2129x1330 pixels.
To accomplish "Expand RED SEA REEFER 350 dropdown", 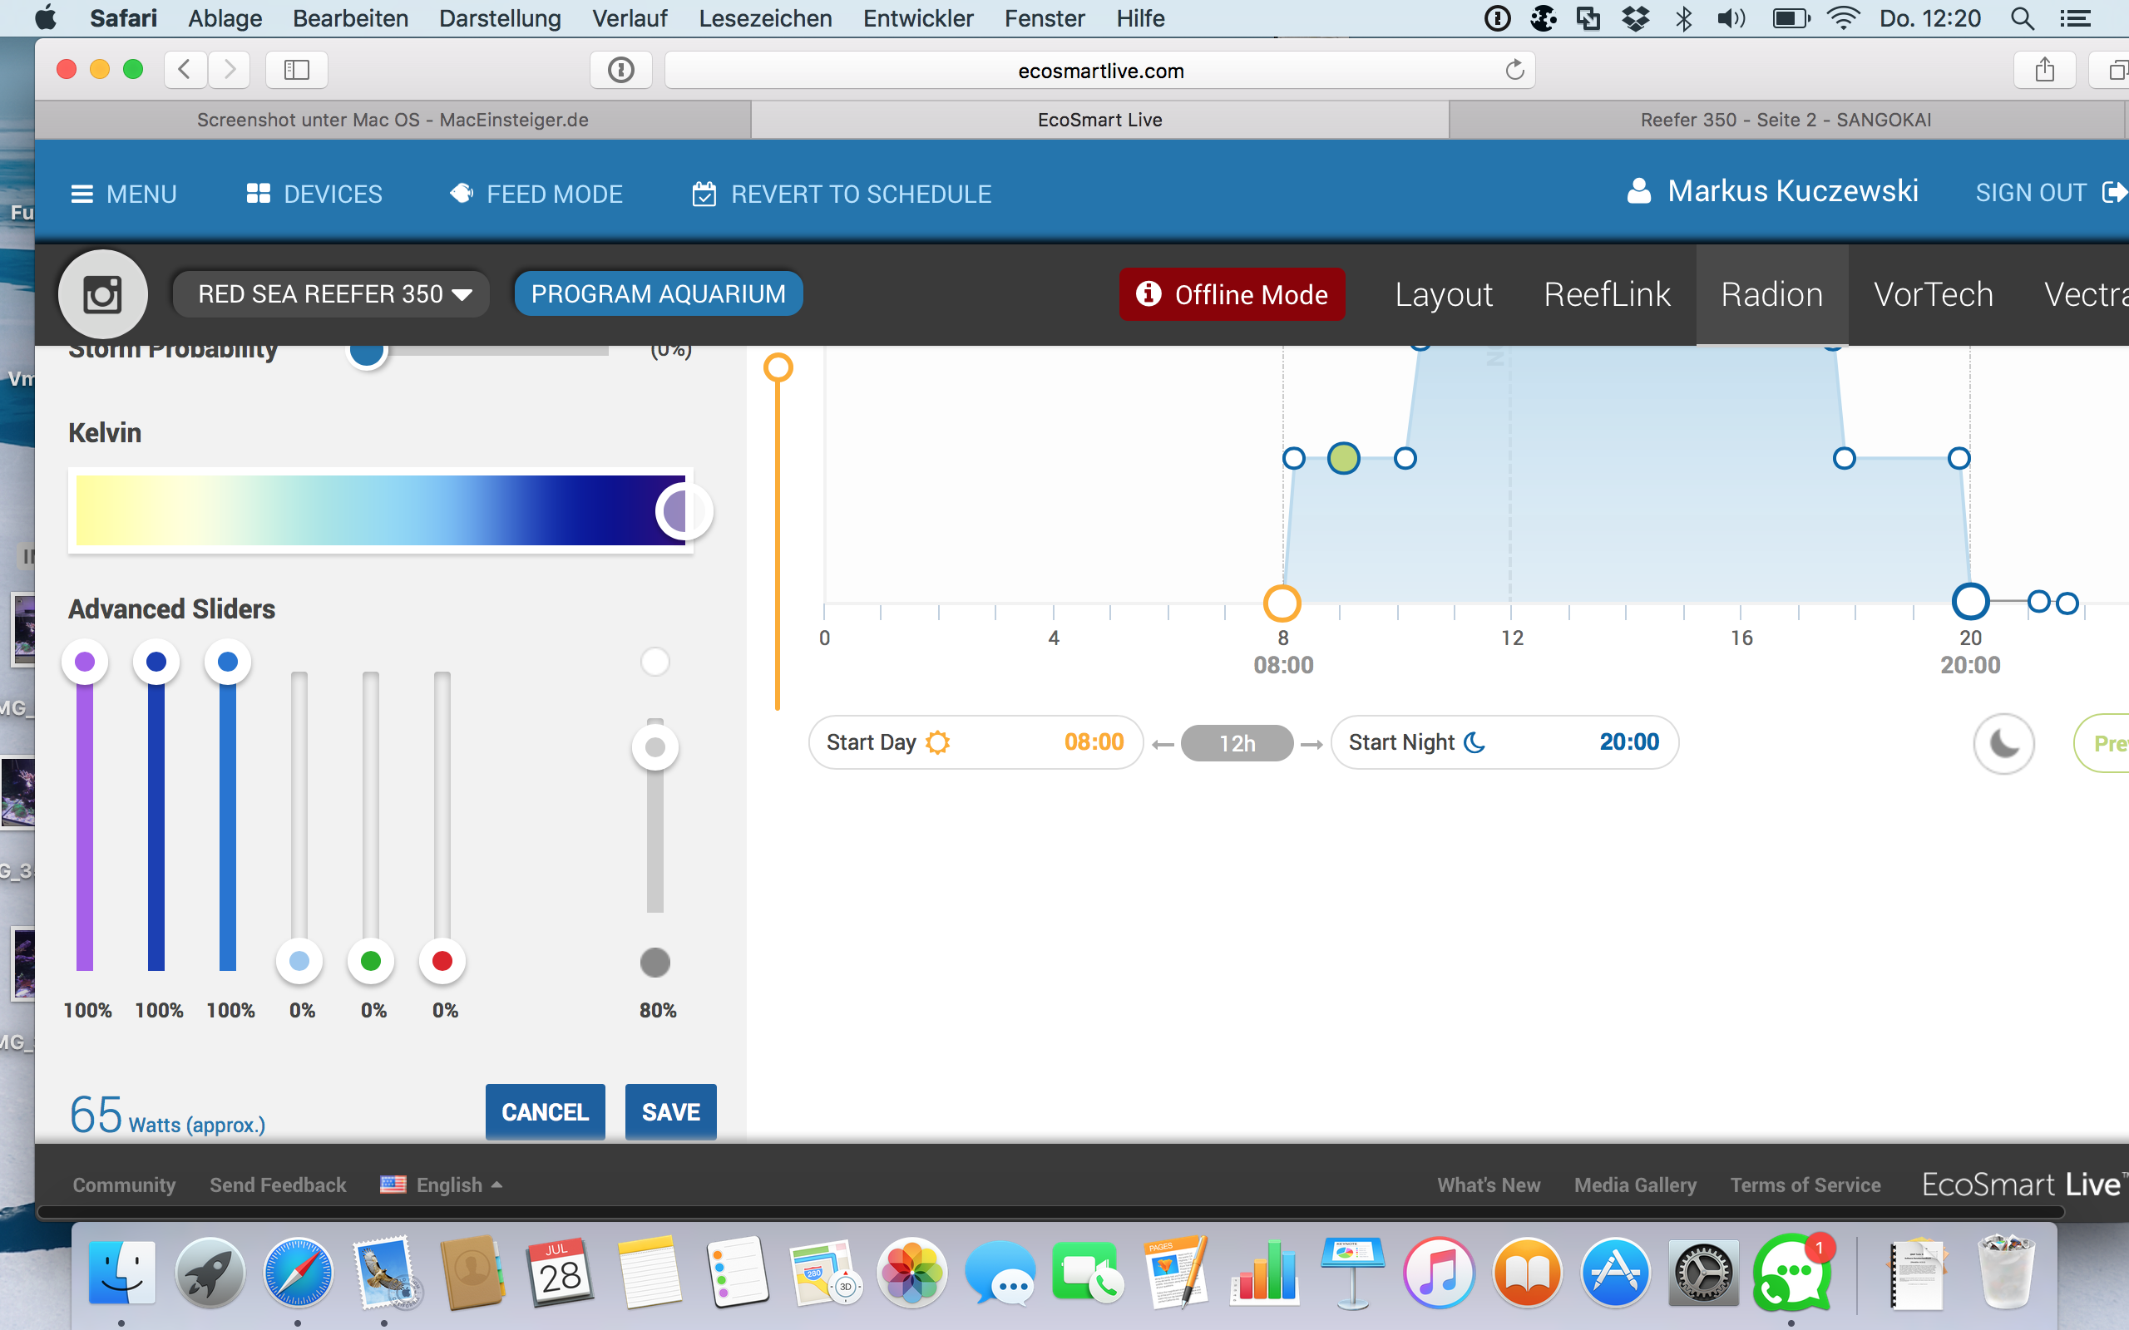I will pos(331,293).
